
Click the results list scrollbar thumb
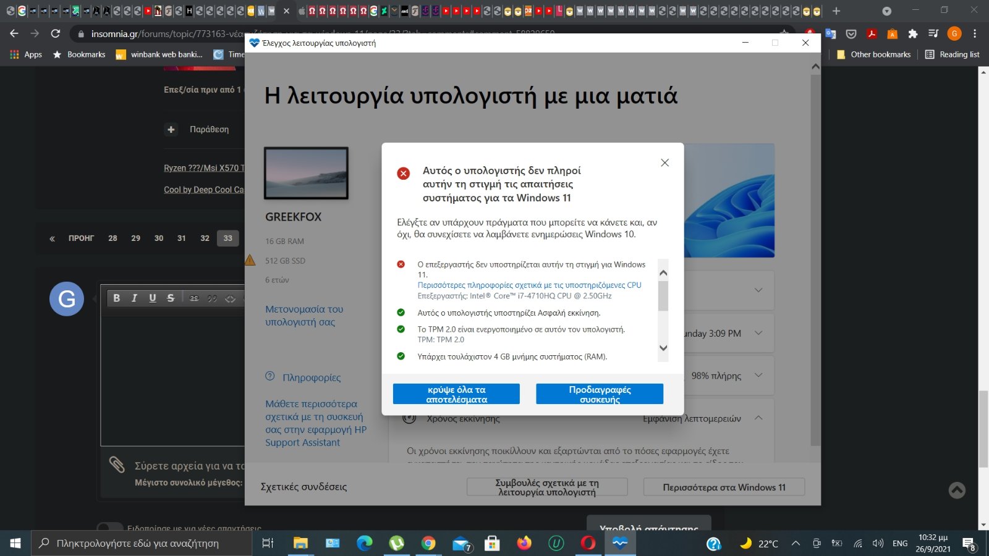point(663,296)
